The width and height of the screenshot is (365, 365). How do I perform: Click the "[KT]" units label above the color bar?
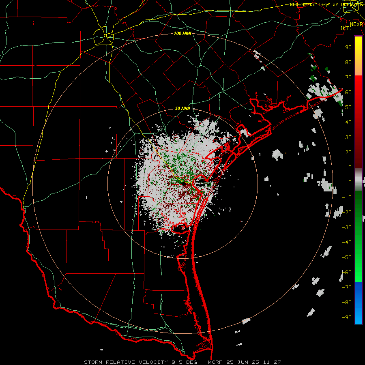pos(346,28)
